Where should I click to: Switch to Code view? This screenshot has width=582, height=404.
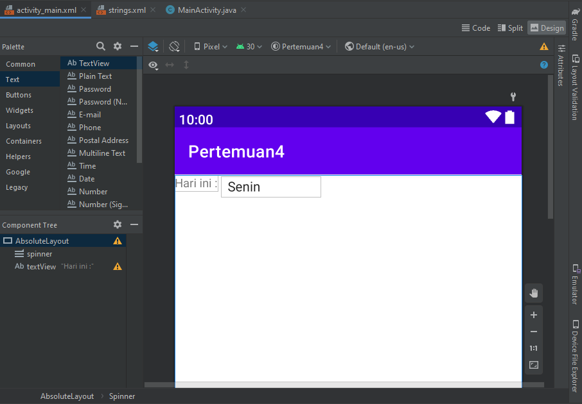476,28
